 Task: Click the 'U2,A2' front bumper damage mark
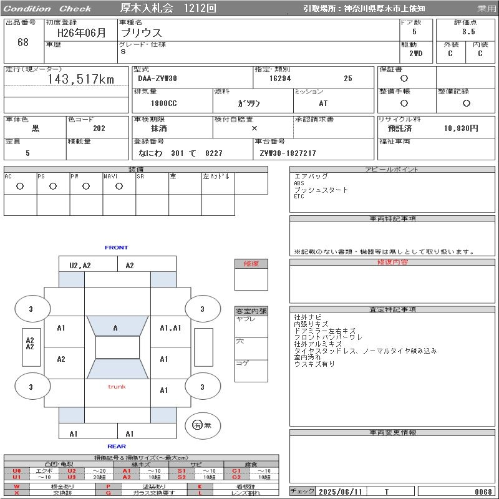(x=80, y=266)
